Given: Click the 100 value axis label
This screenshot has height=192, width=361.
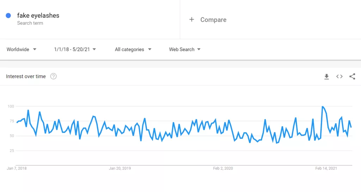Looking at the screenshot, I should (11, 106).
